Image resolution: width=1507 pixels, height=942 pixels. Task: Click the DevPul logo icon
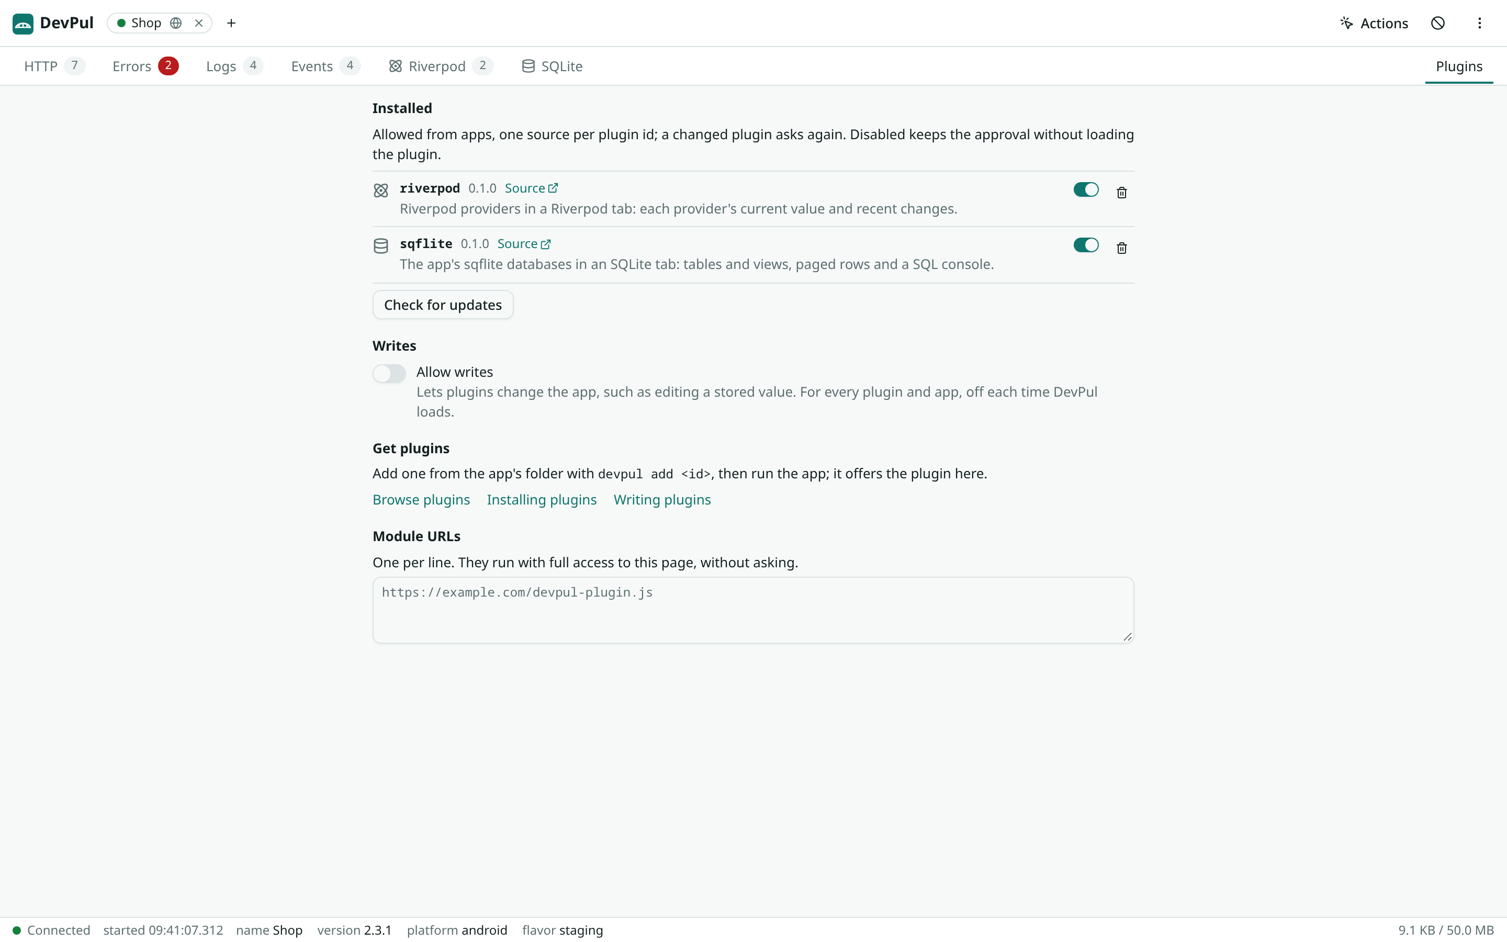23,23
